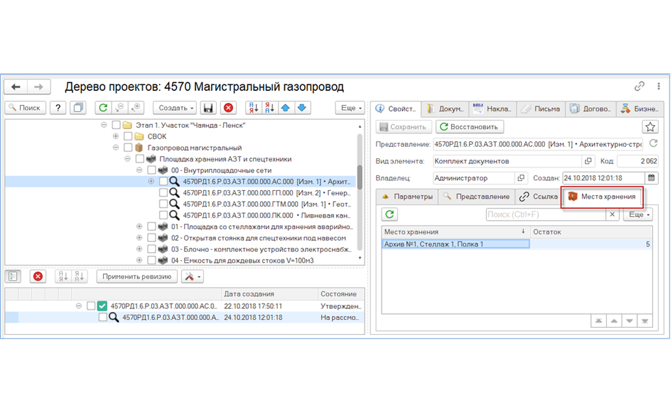The image size is (671, 412).
Task: Click the Восстановить button
Action: pyautogui.click(x=469, y=127)
